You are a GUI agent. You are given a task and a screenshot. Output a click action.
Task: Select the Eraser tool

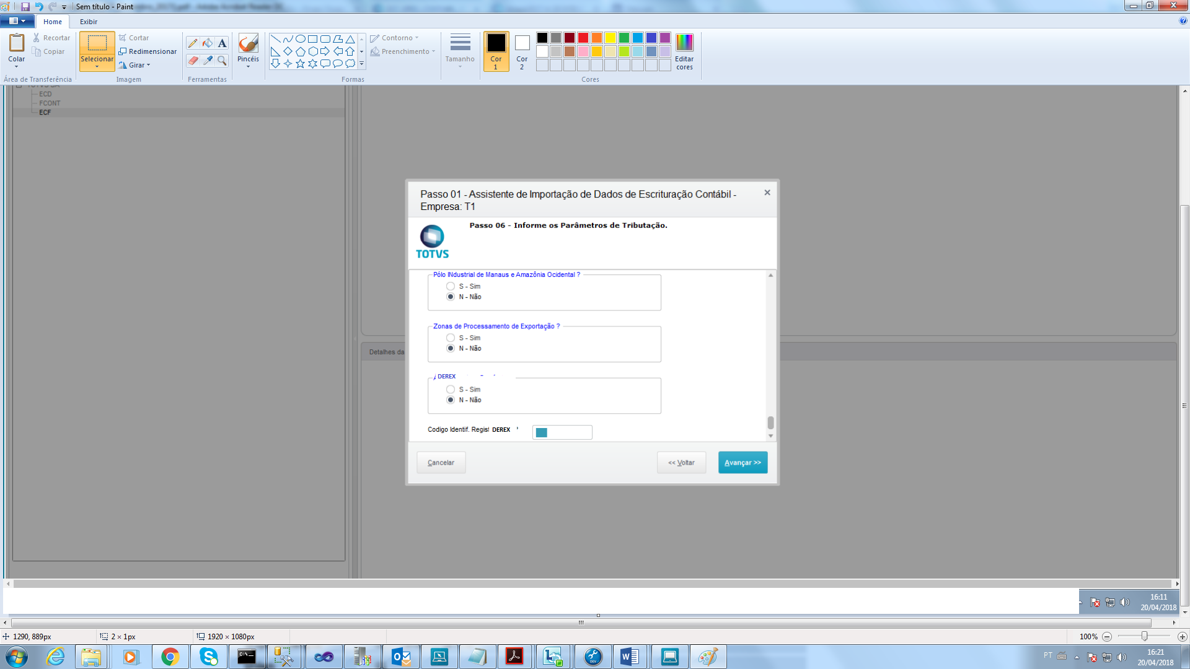pyautogui.click(x=193, y=60)
